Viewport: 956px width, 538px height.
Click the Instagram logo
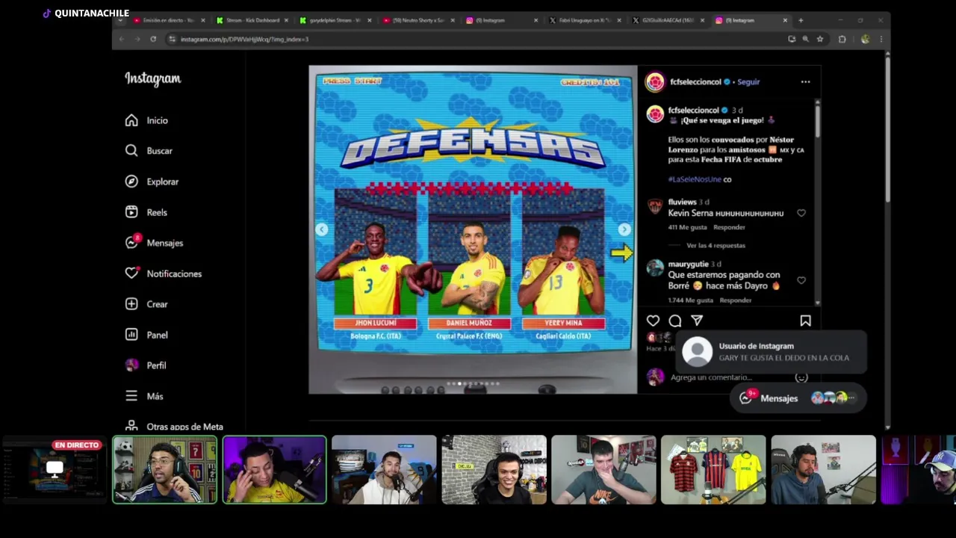pyautogui.click(x=152, y=79)
